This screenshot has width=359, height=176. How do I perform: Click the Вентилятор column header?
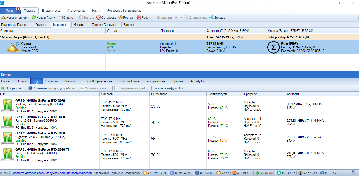178,94
